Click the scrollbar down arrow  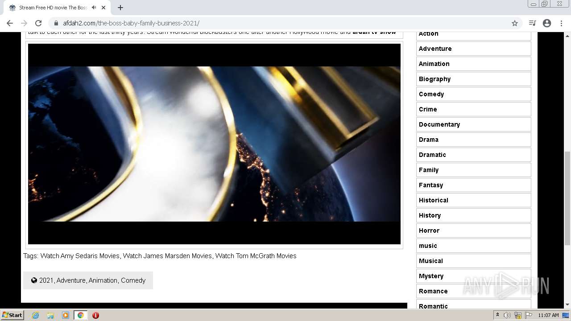[567, 305]
